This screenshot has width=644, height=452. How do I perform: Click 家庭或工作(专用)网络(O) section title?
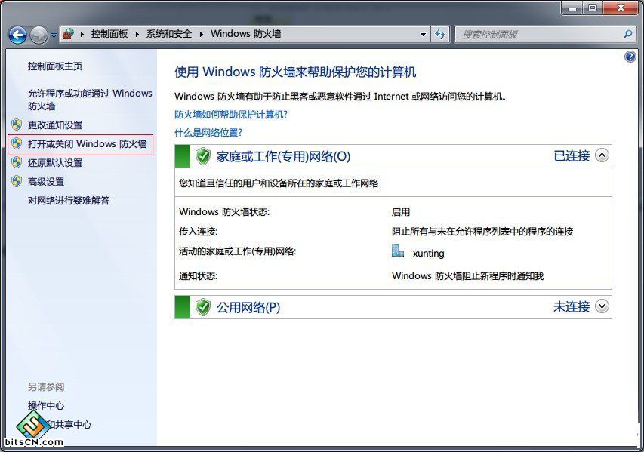tap(283, 156)
